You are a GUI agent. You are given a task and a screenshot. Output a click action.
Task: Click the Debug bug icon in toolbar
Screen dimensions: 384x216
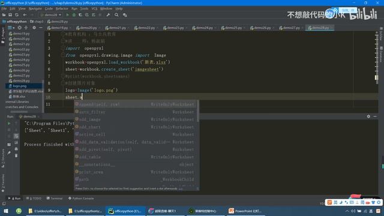click(74, 15)
